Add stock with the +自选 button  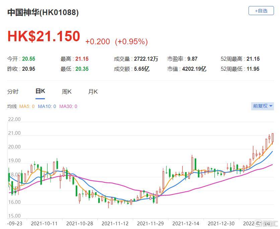(x=261, y=11)
